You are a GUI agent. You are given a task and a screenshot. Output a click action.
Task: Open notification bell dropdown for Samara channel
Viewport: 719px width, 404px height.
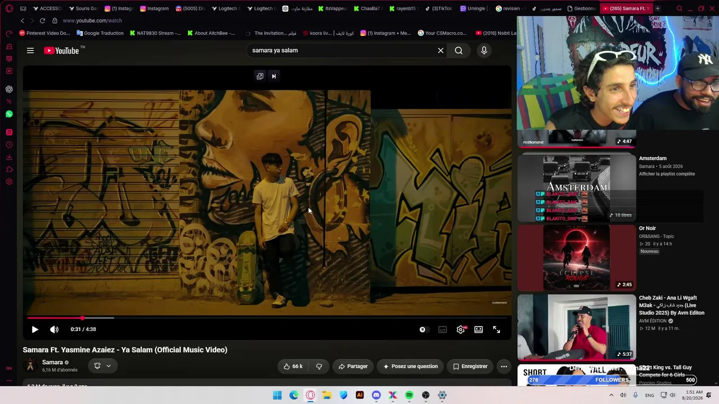(102, 366)
